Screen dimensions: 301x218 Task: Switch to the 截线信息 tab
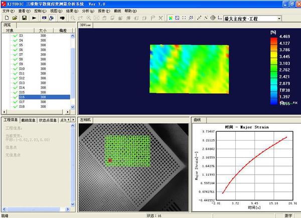click(x=28, y=120)
